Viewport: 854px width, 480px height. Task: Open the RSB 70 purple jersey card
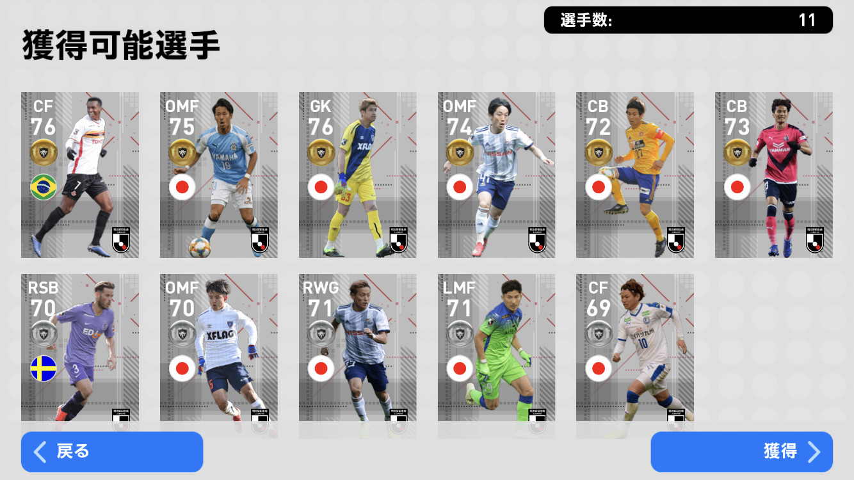pyautogui.click(x=80, y=356)
